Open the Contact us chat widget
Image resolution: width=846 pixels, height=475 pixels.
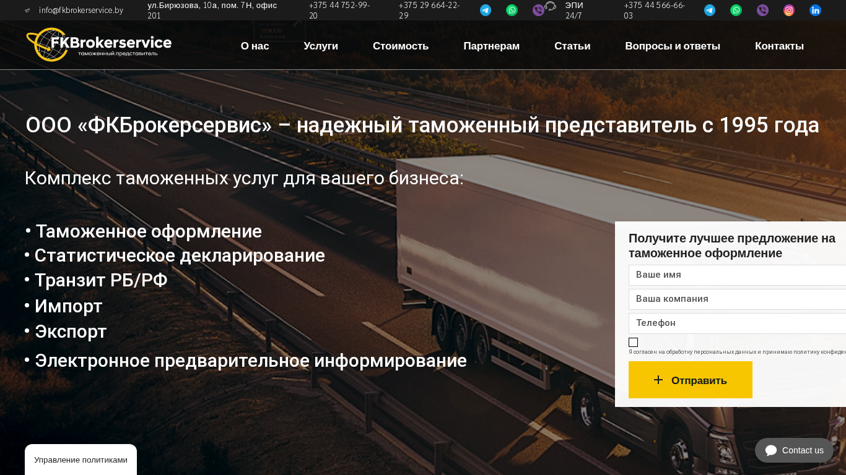pyautogui.click(x=794, y=450)
